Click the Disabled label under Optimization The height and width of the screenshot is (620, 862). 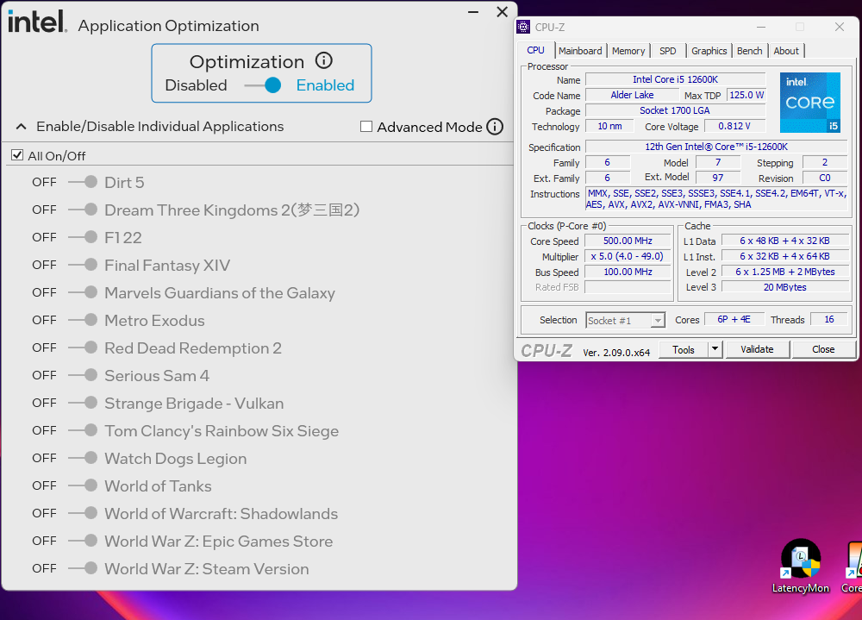coord(196,85)
